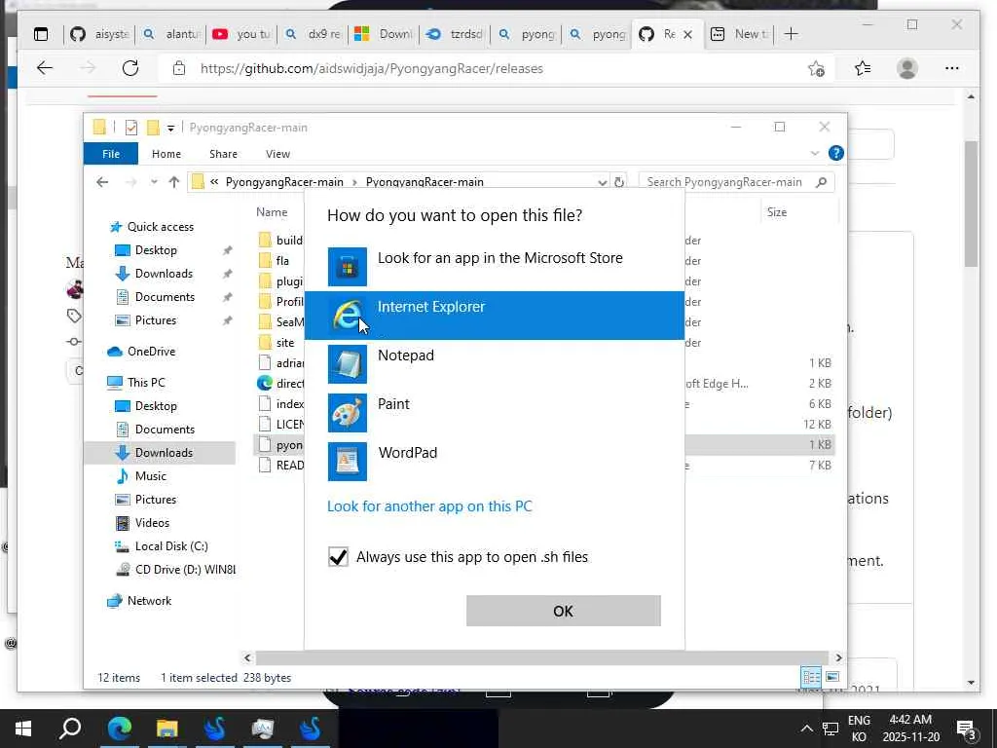Open Windows Start menu
Image resolution: width=997 pixels, height=748 pixels.
click(x=23, y=729)
